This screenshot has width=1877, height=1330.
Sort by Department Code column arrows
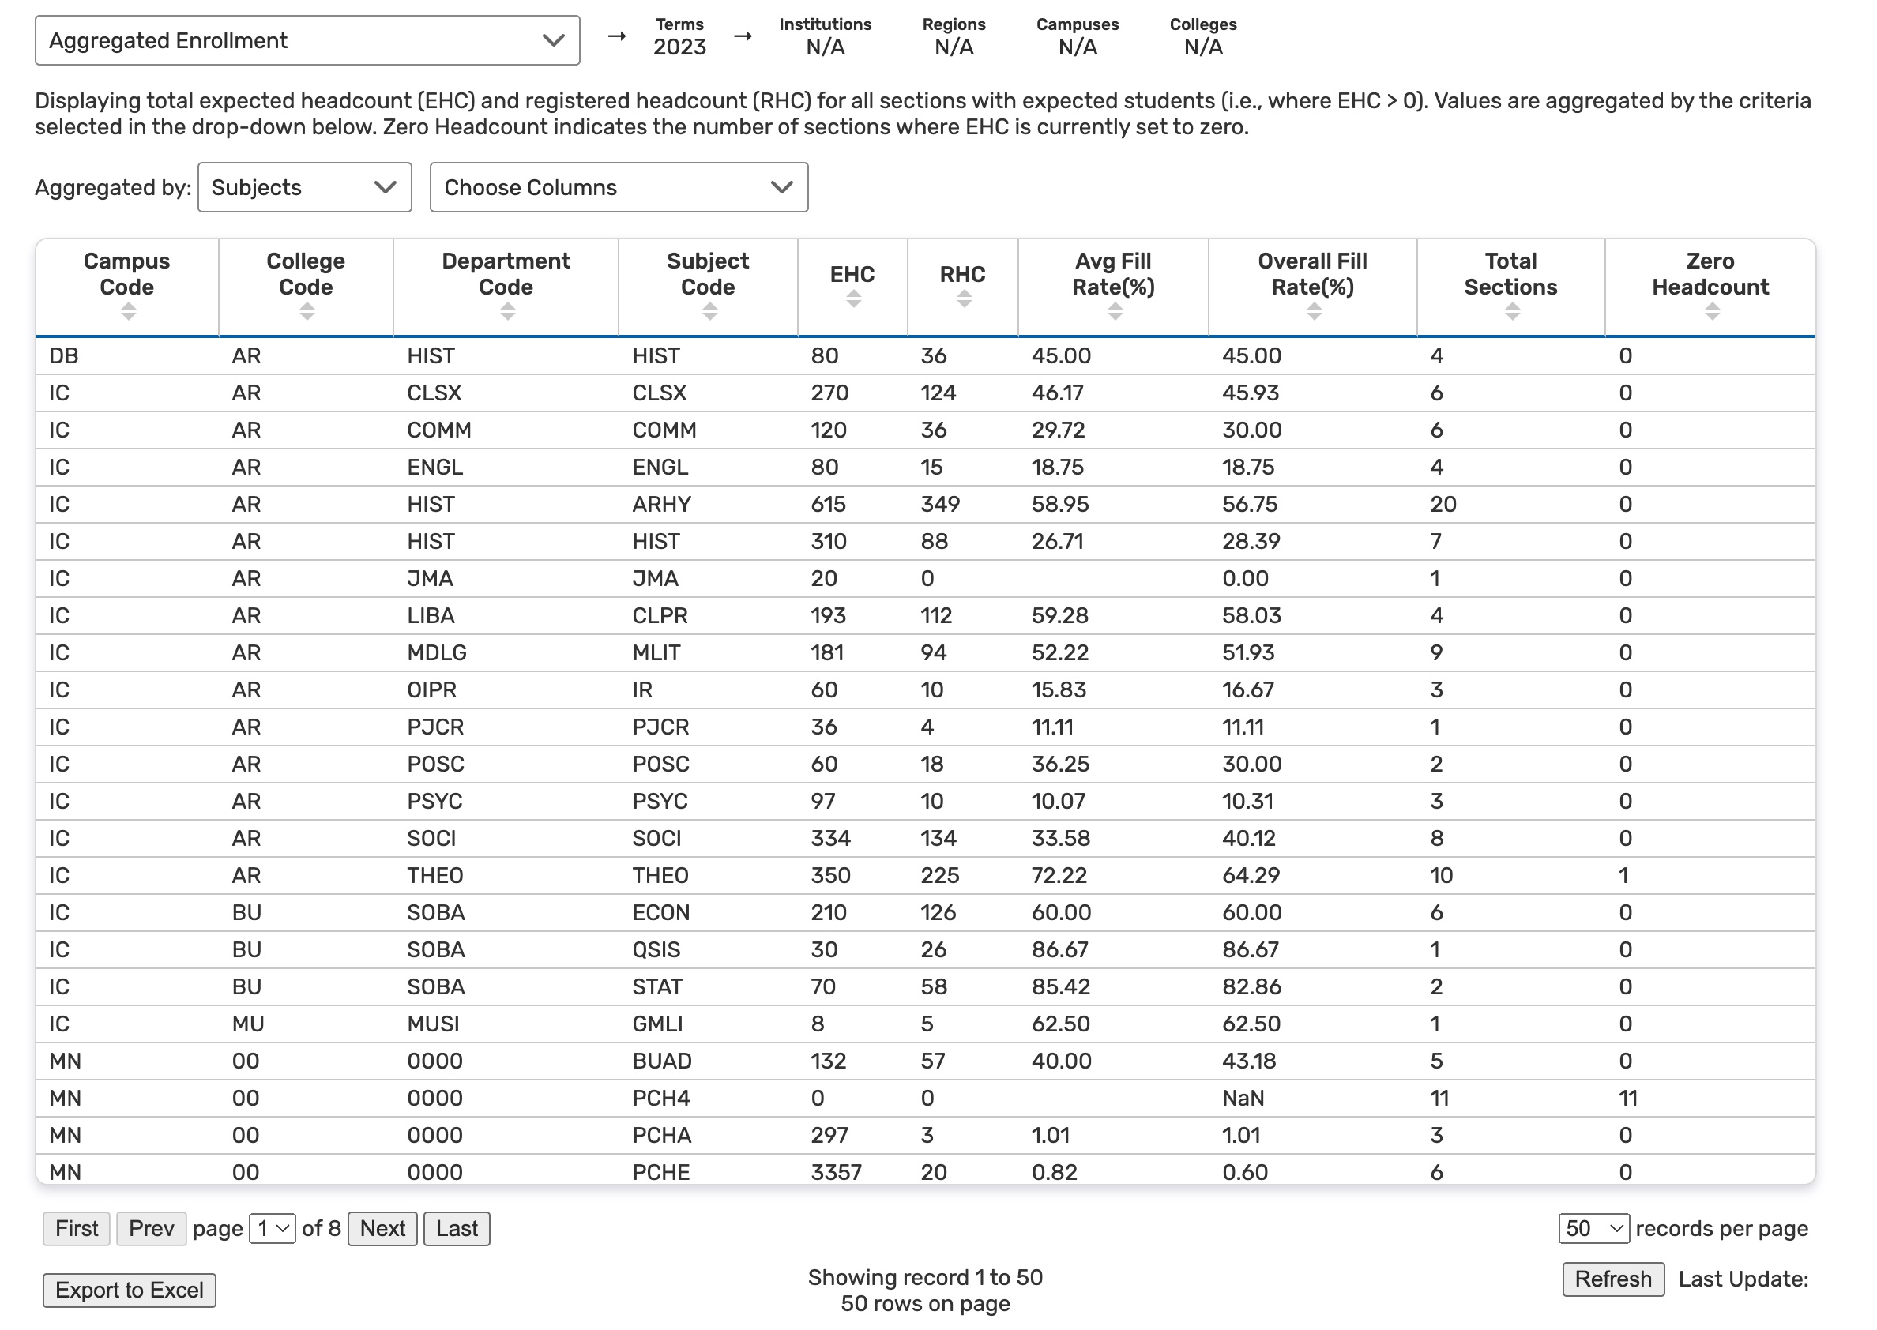click(507, 311)
